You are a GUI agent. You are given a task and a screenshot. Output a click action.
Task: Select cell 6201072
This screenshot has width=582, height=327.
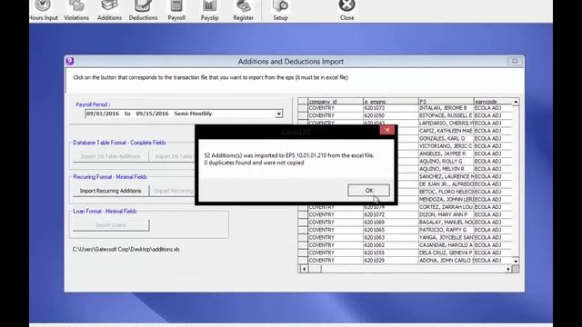(x=390, y=214)
